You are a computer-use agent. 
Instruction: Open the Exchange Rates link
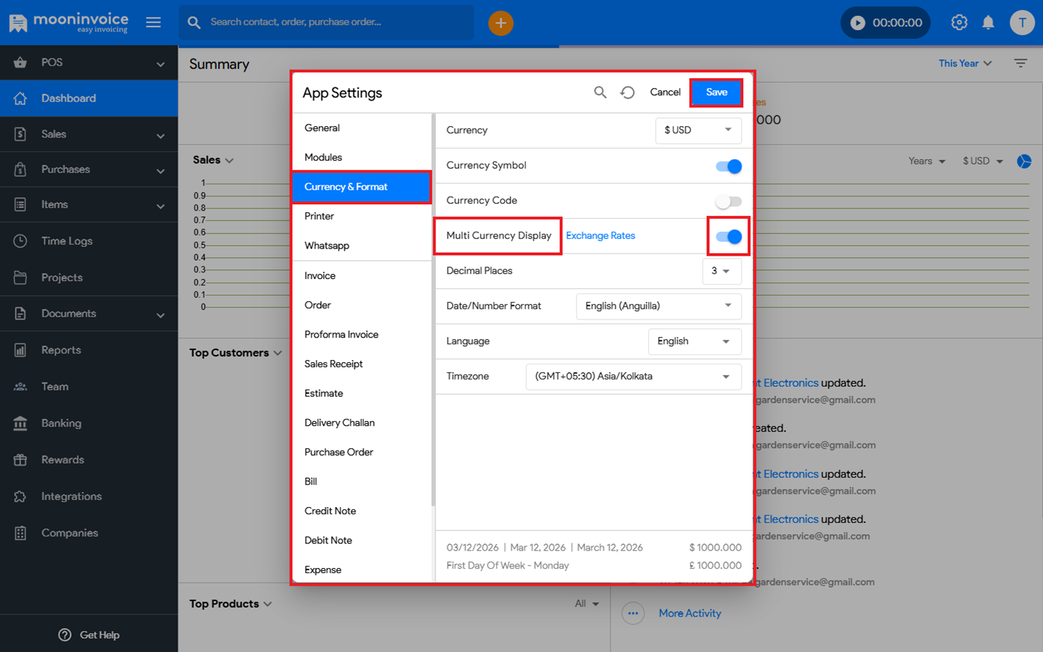point(600,236)
